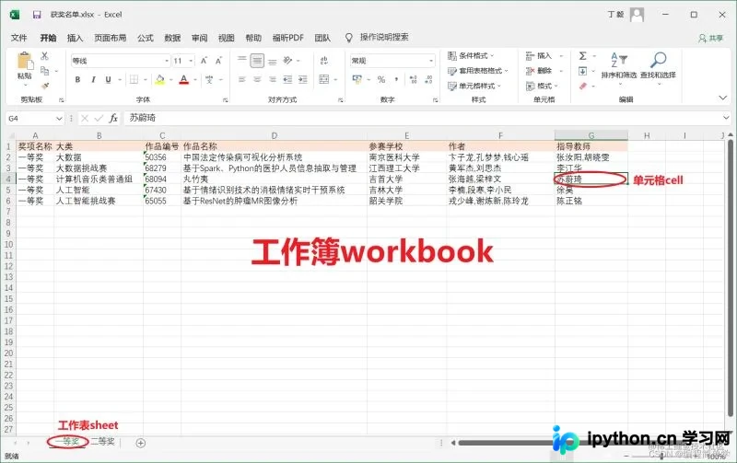Click 插入 insert cells button
This screenshot has height=463, width=737.
pos(539,56)
